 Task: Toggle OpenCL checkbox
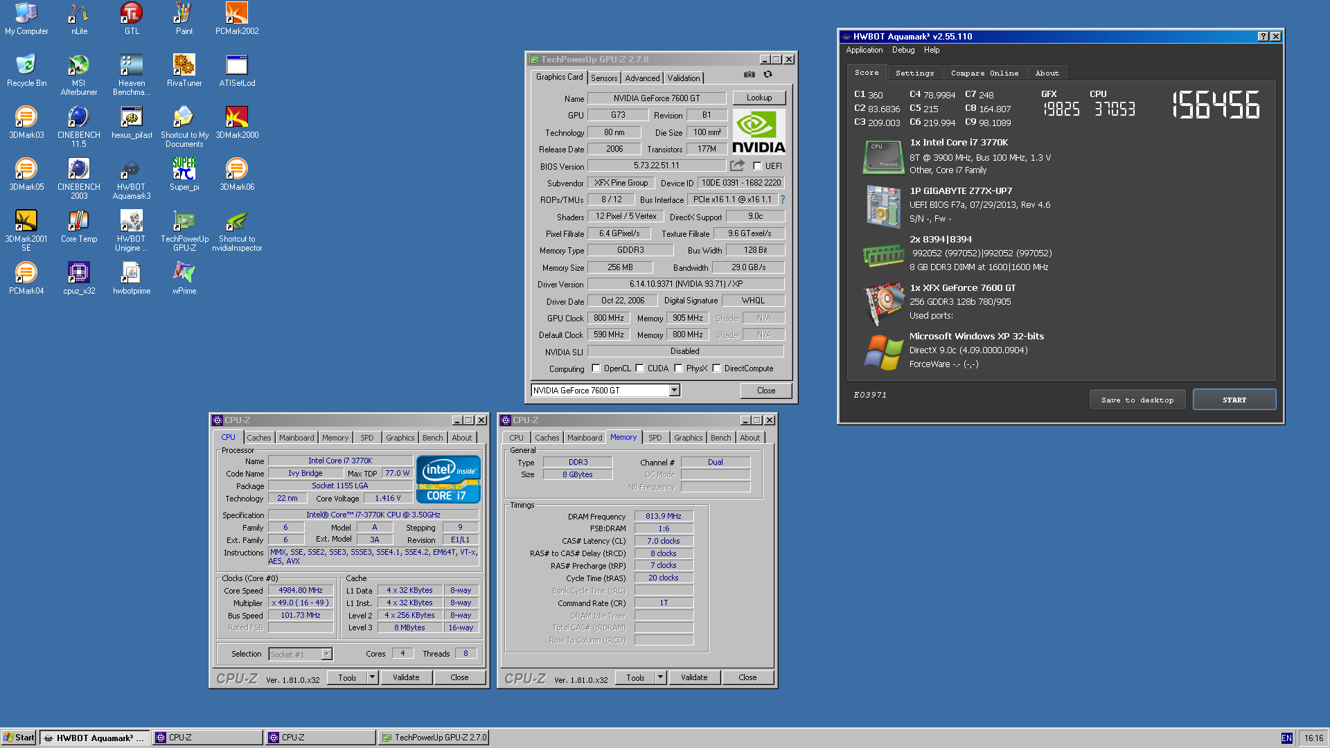(x=596, y=368)
